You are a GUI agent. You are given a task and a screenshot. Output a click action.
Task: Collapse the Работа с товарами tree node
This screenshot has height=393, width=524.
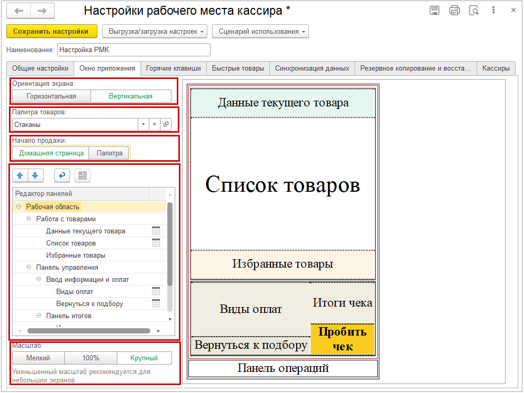[29, 219]
